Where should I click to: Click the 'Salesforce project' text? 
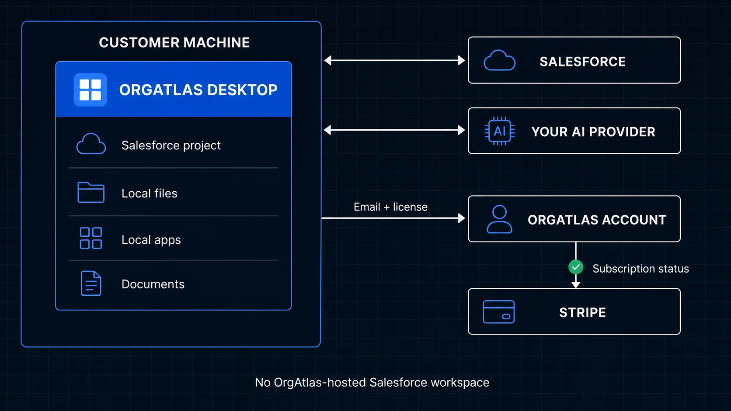(171, 145)
